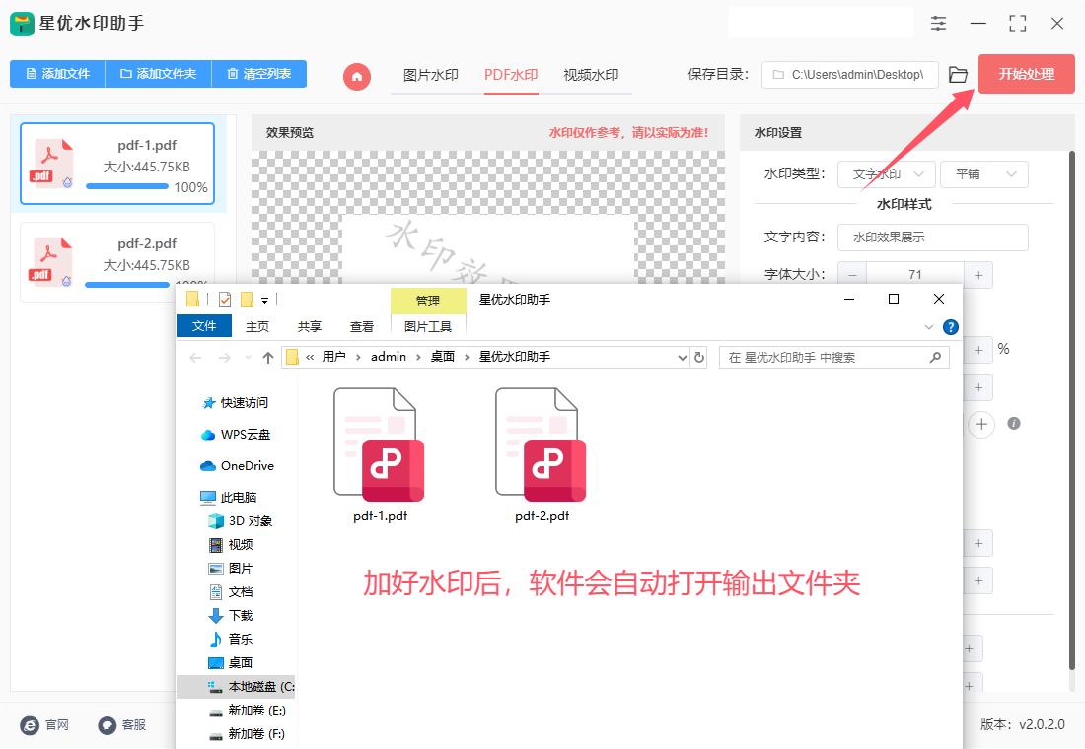Select 本地磁盘 (C:) in navigation pane
Viewport: 1085px width, 749px height.
236,687
